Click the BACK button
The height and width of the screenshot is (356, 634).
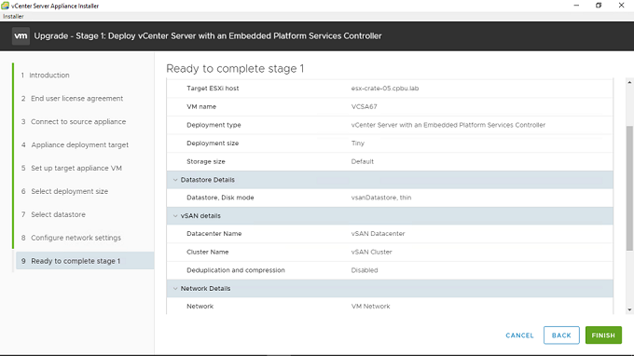coord(561,335)
